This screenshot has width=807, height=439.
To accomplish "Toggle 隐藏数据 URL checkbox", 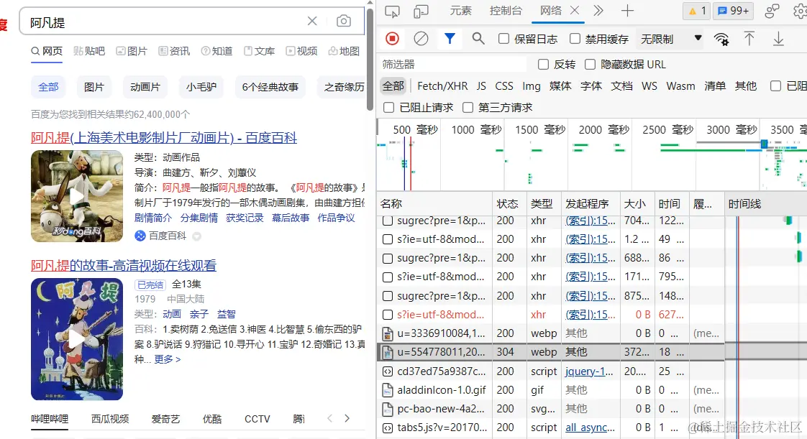I will click(x=591, y=64).
